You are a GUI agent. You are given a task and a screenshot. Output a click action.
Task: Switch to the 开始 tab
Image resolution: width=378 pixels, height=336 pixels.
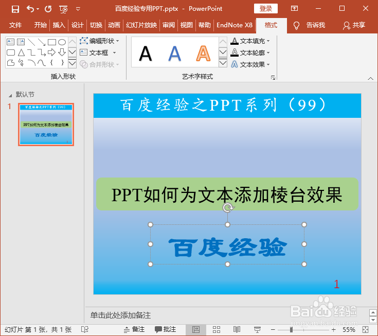(x=40, y=25)
